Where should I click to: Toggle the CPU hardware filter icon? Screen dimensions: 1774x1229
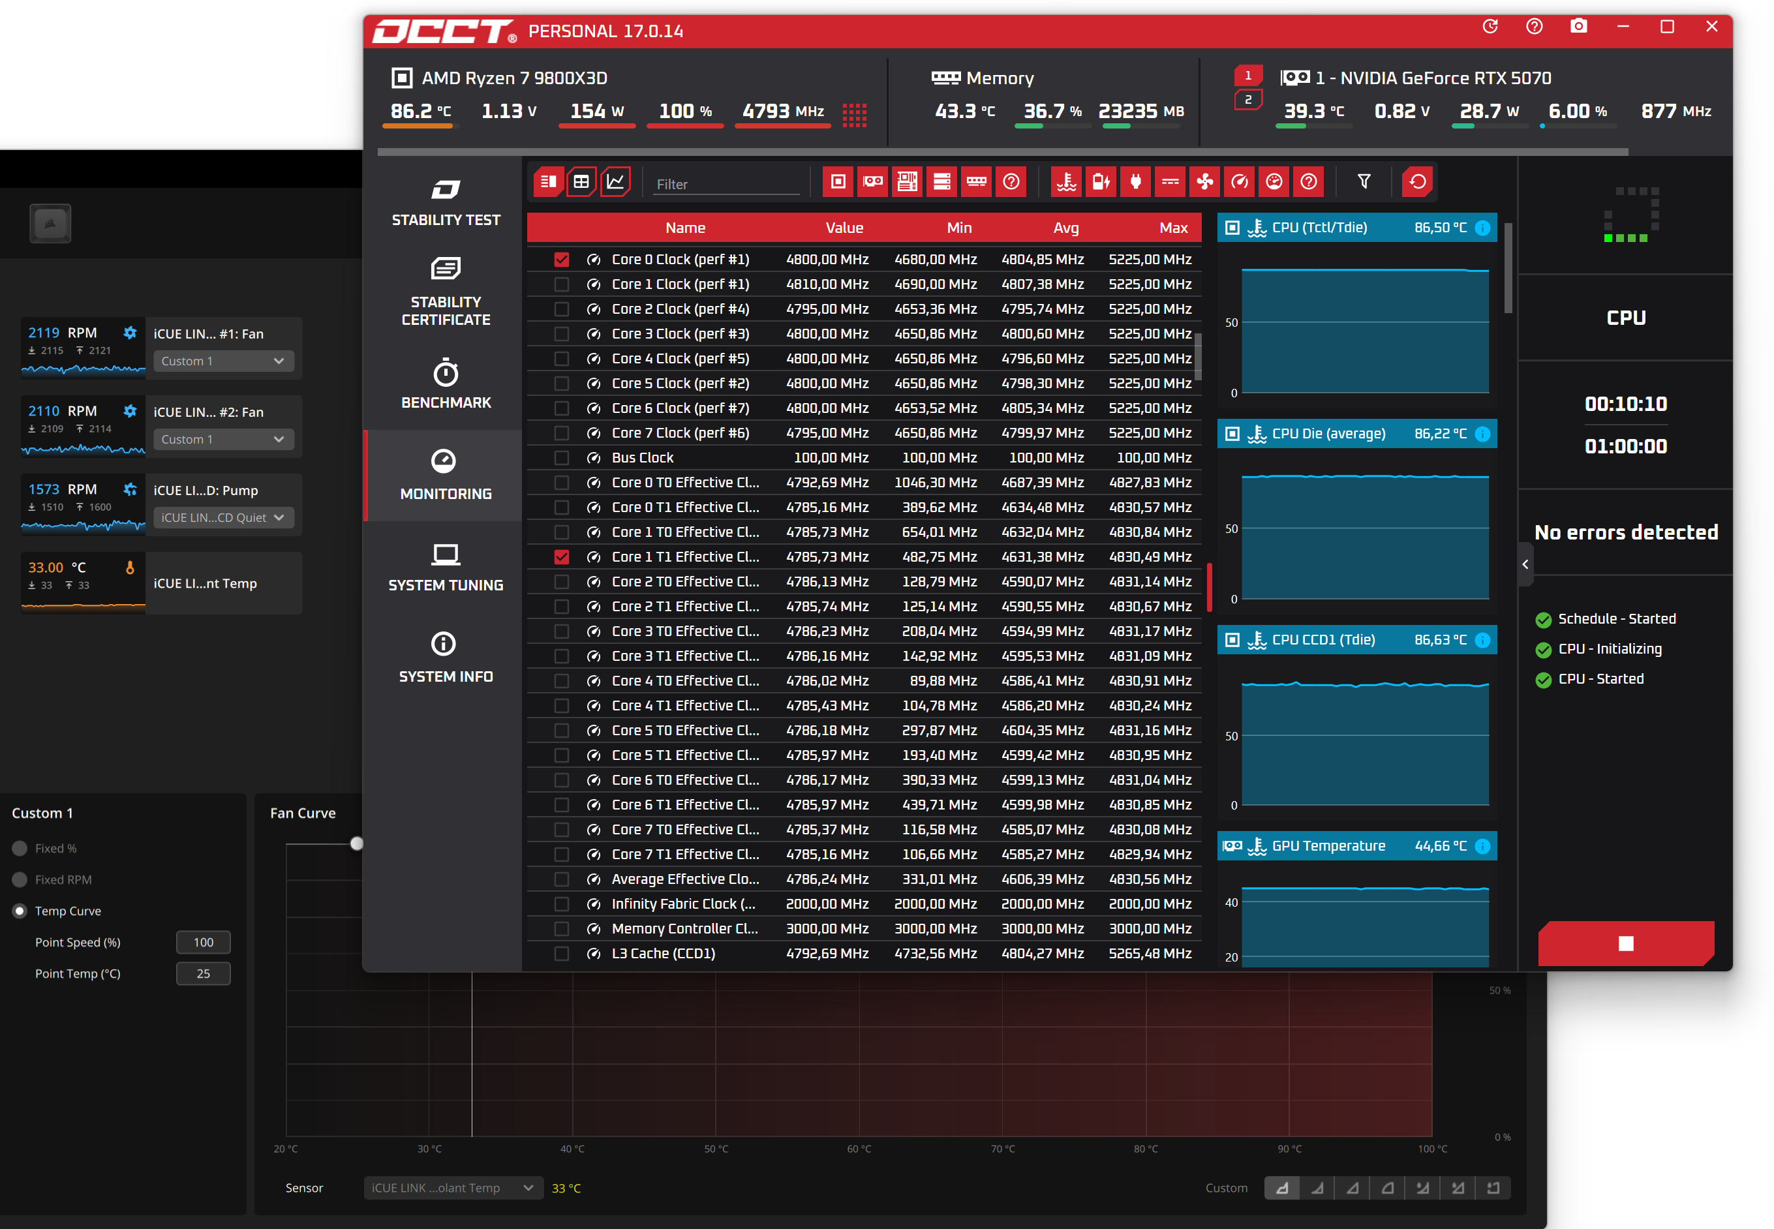coord(838,183)
